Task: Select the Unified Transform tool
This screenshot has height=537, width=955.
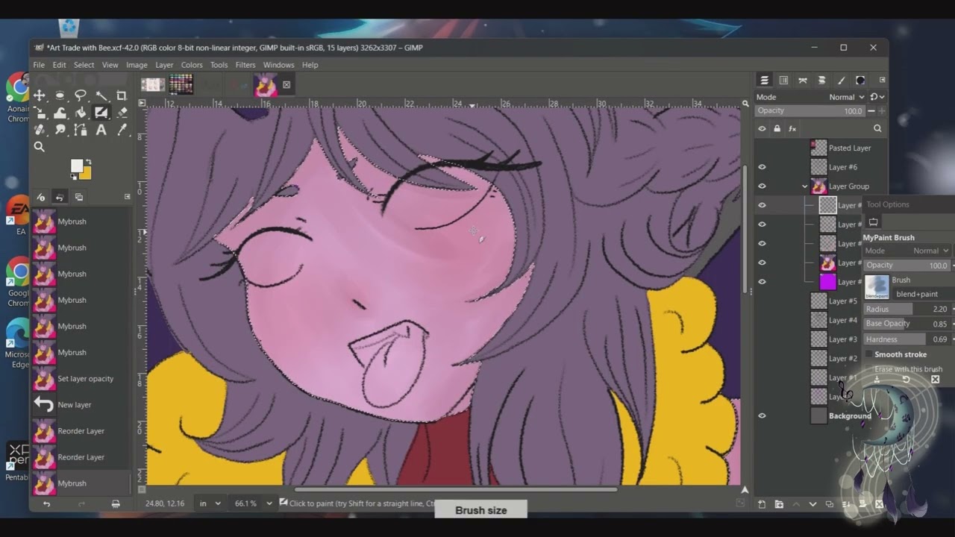Action: click(40, 113)
